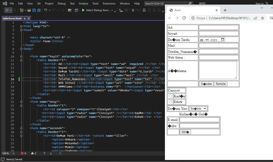This screenshot has width=273, height=162.
Task: Click the Undo arrow icon
Action: pyautogui.click(x=45, y=10)
